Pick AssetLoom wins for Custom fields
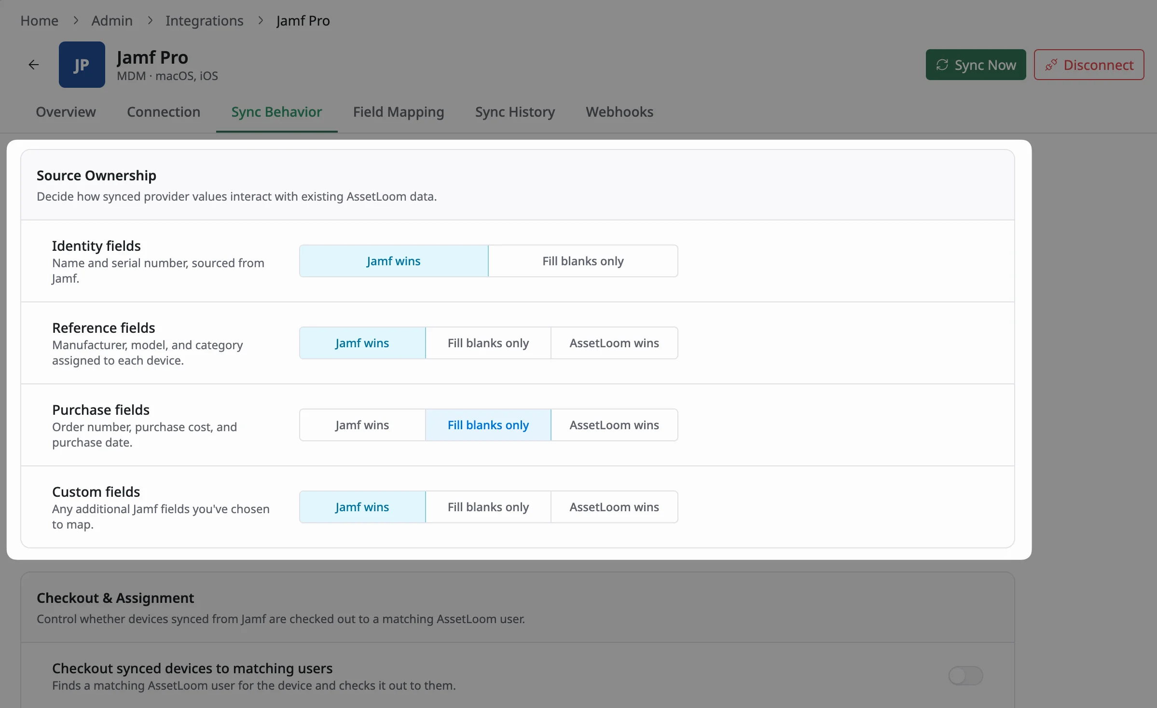This screenshot has width=1157, height=708. coord(614,507)
